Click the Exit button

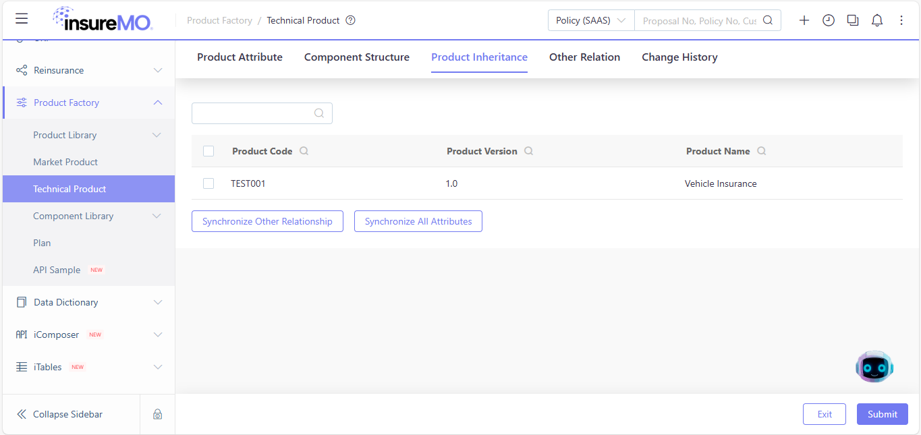pos(825,414)
